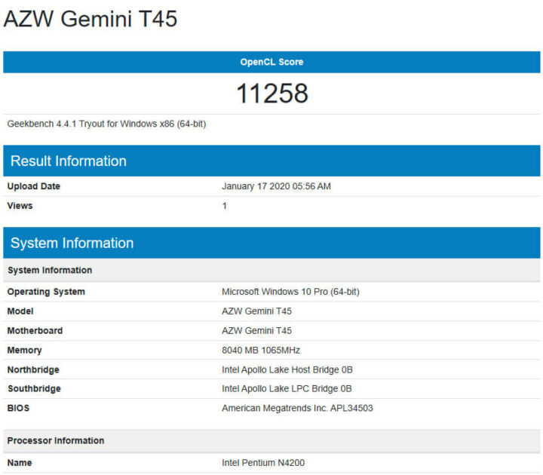Select the January 17 2020 upload date
This screenshot has width=543, height=475.
pyautogui.click(x=276, y=186)
